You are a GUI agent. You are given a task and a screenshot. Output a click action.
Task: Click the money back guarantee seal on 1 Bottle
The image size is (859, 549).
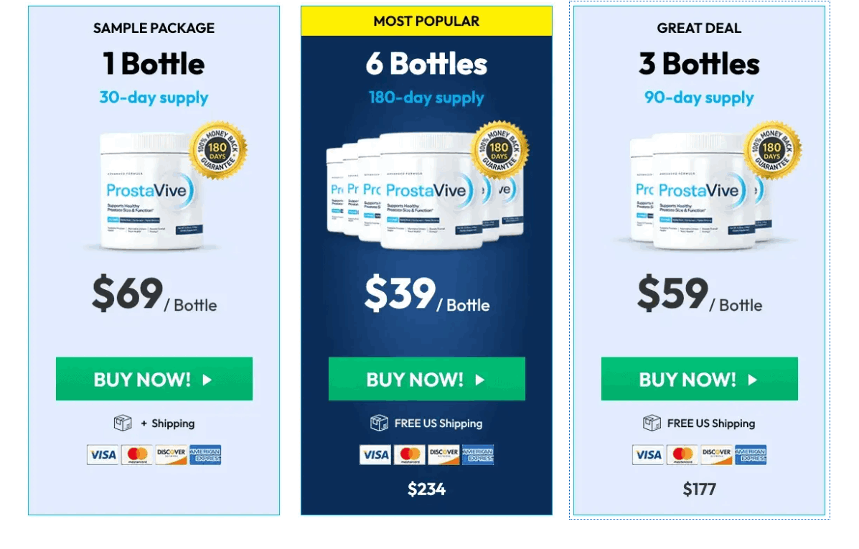point(217,150)
